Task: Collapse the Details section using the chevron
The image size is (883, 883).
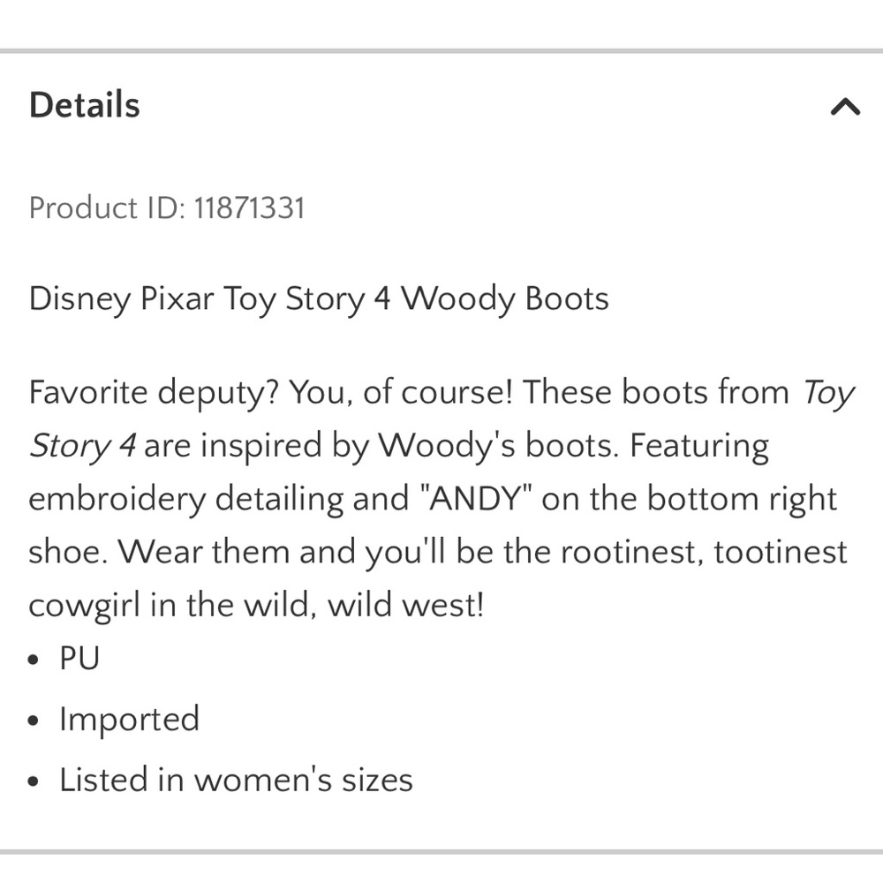Action: [847, 107]
